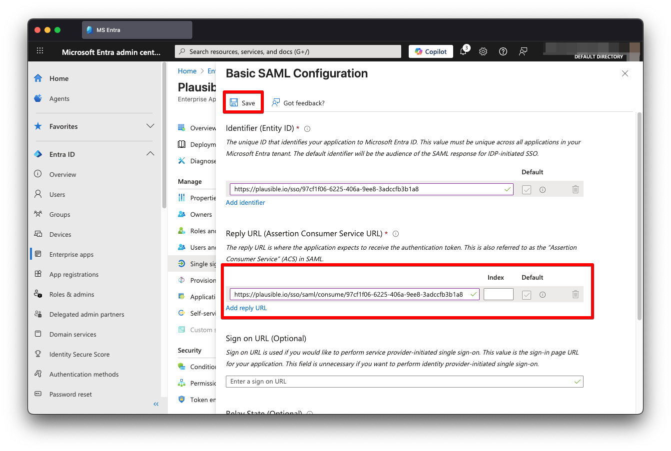Click info icon beside Identifier (Entity ID)
This screenshot has height=451, width=671.
pyautogui.click(x=307, y=129)
